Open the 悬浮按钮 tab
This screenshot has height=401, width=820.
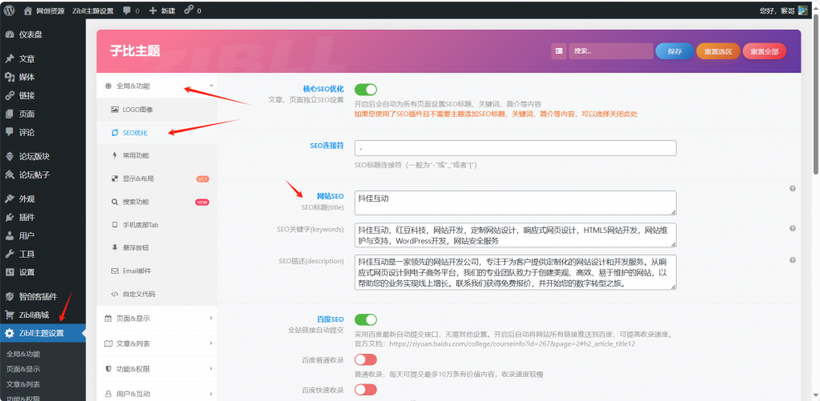pos(157,248)
